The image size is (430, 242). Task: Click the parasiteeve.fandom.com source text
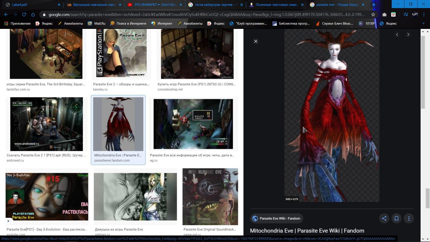point(112,161)
